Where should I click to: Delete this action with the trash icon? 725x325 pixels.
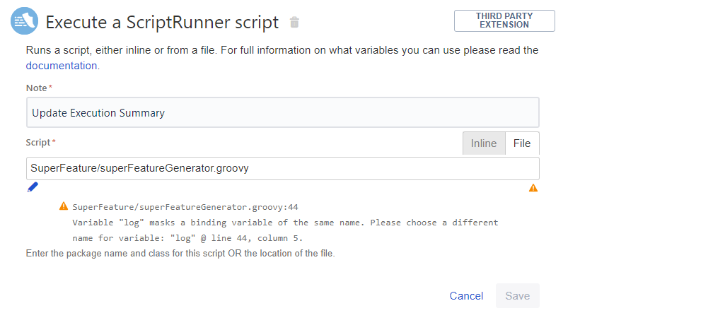(x=294, y=22)
